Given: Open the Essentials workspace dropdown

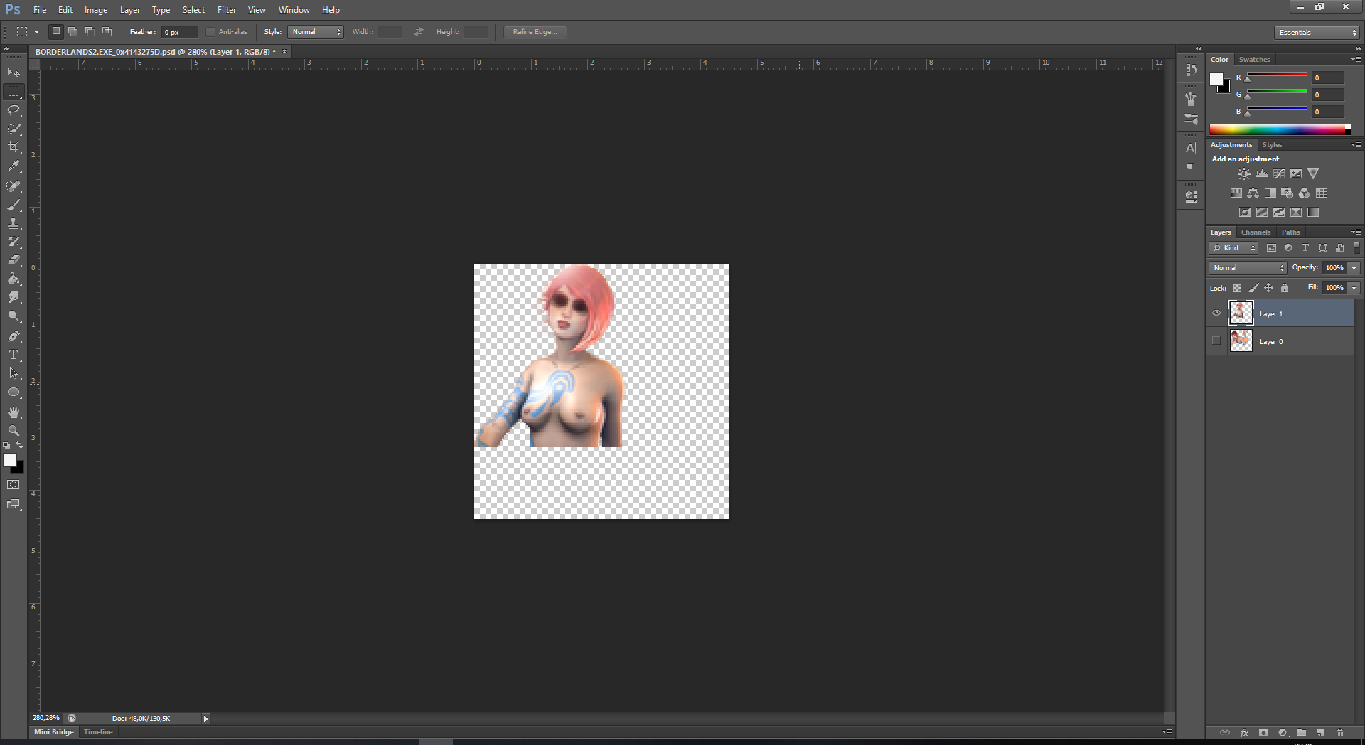Looking at the screenshot, I should tap(1317, 33).
